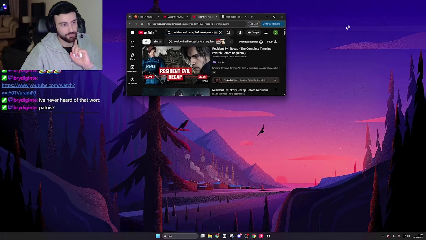Open video title Resident Evil Recap Complete Timeline
Screen dimensions: 426x240
click(242, 51)
